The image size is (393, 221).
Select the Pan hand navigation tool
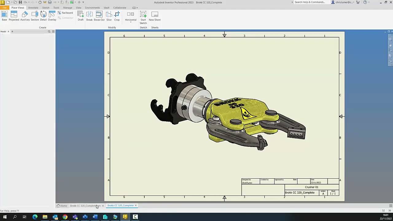[390, 45]
